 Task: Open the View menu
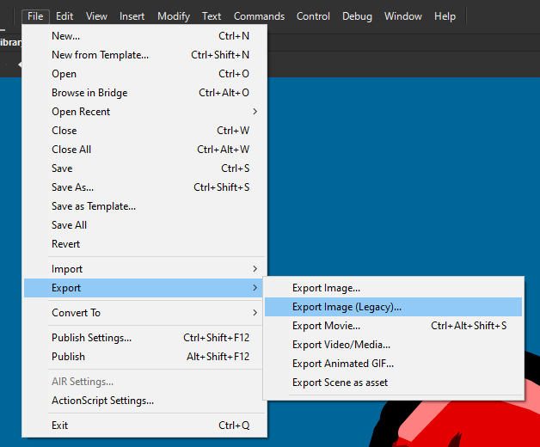pos(96,16)
